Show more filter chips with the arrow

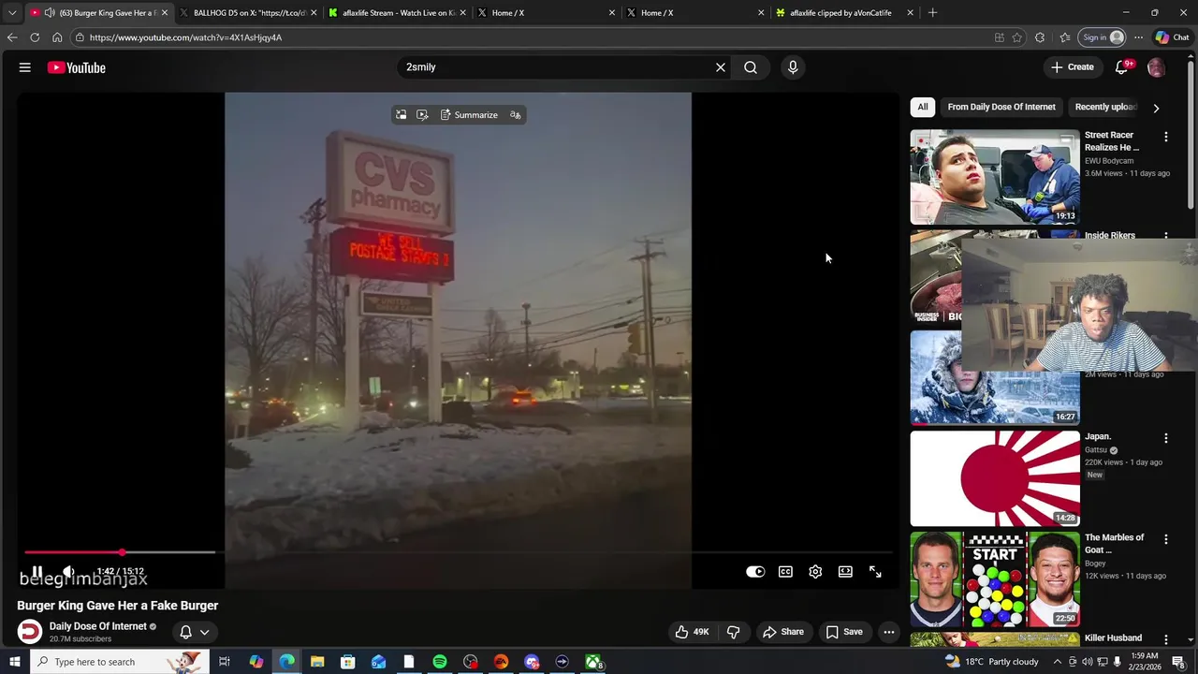1156,108
